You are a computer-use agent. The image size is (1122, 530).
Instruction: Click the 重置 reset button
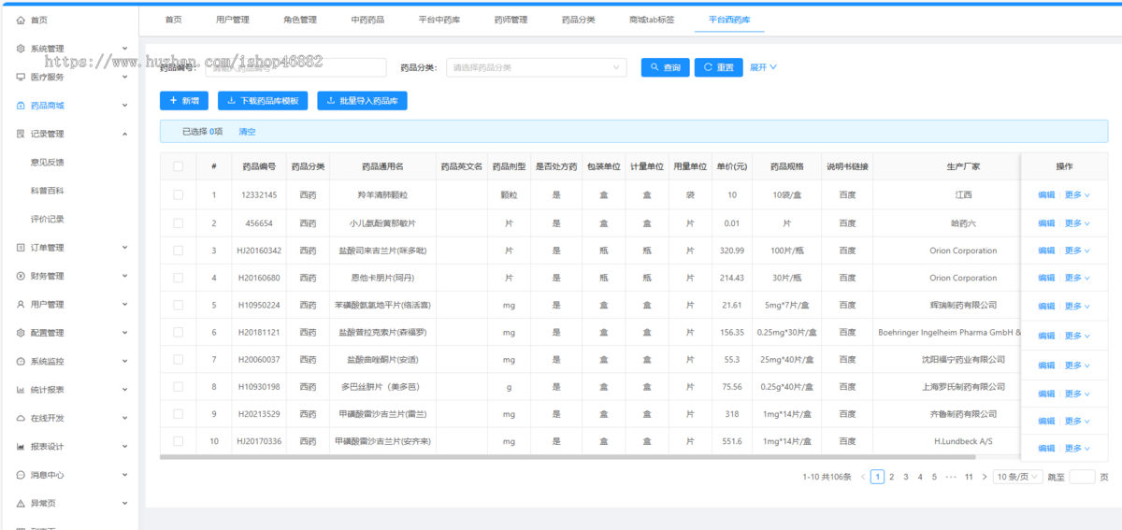tap(718, 67)
